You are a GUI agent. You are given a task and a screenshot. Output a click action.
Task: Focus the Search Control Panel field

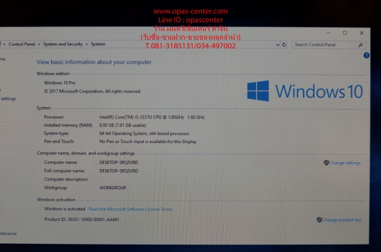325,44
